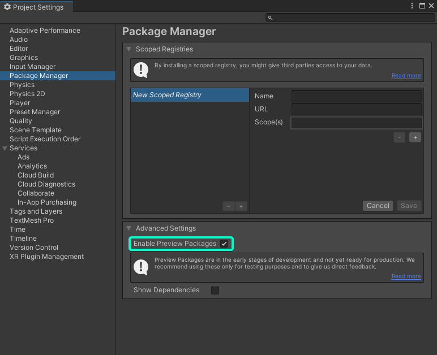Select Script Execution Order
437x355 pixels.
tap(45, 139)
